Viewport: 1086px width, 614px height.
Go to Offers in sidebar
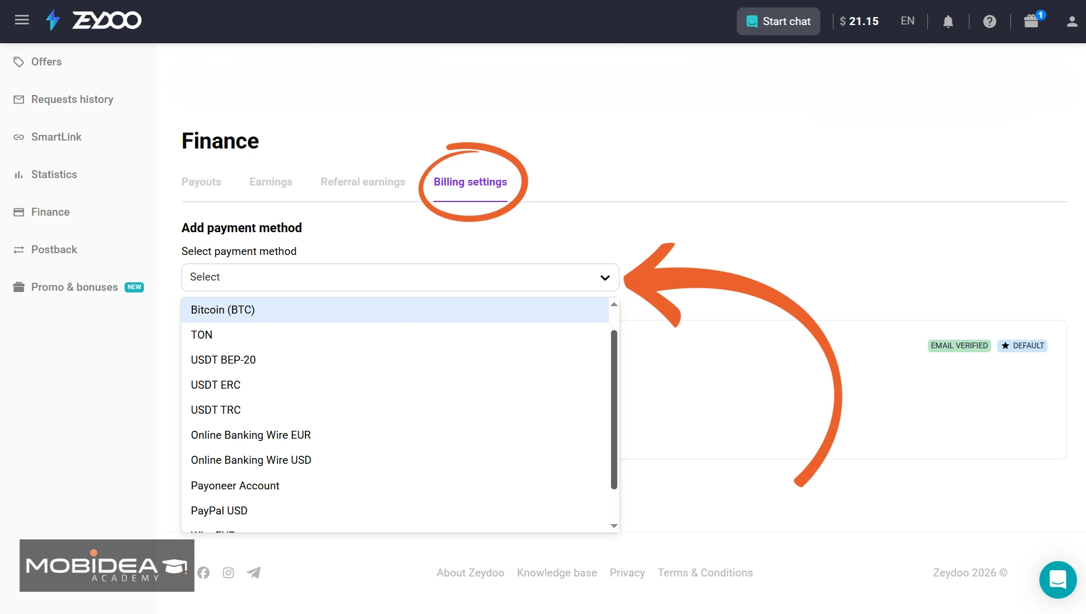pos(47,61)
